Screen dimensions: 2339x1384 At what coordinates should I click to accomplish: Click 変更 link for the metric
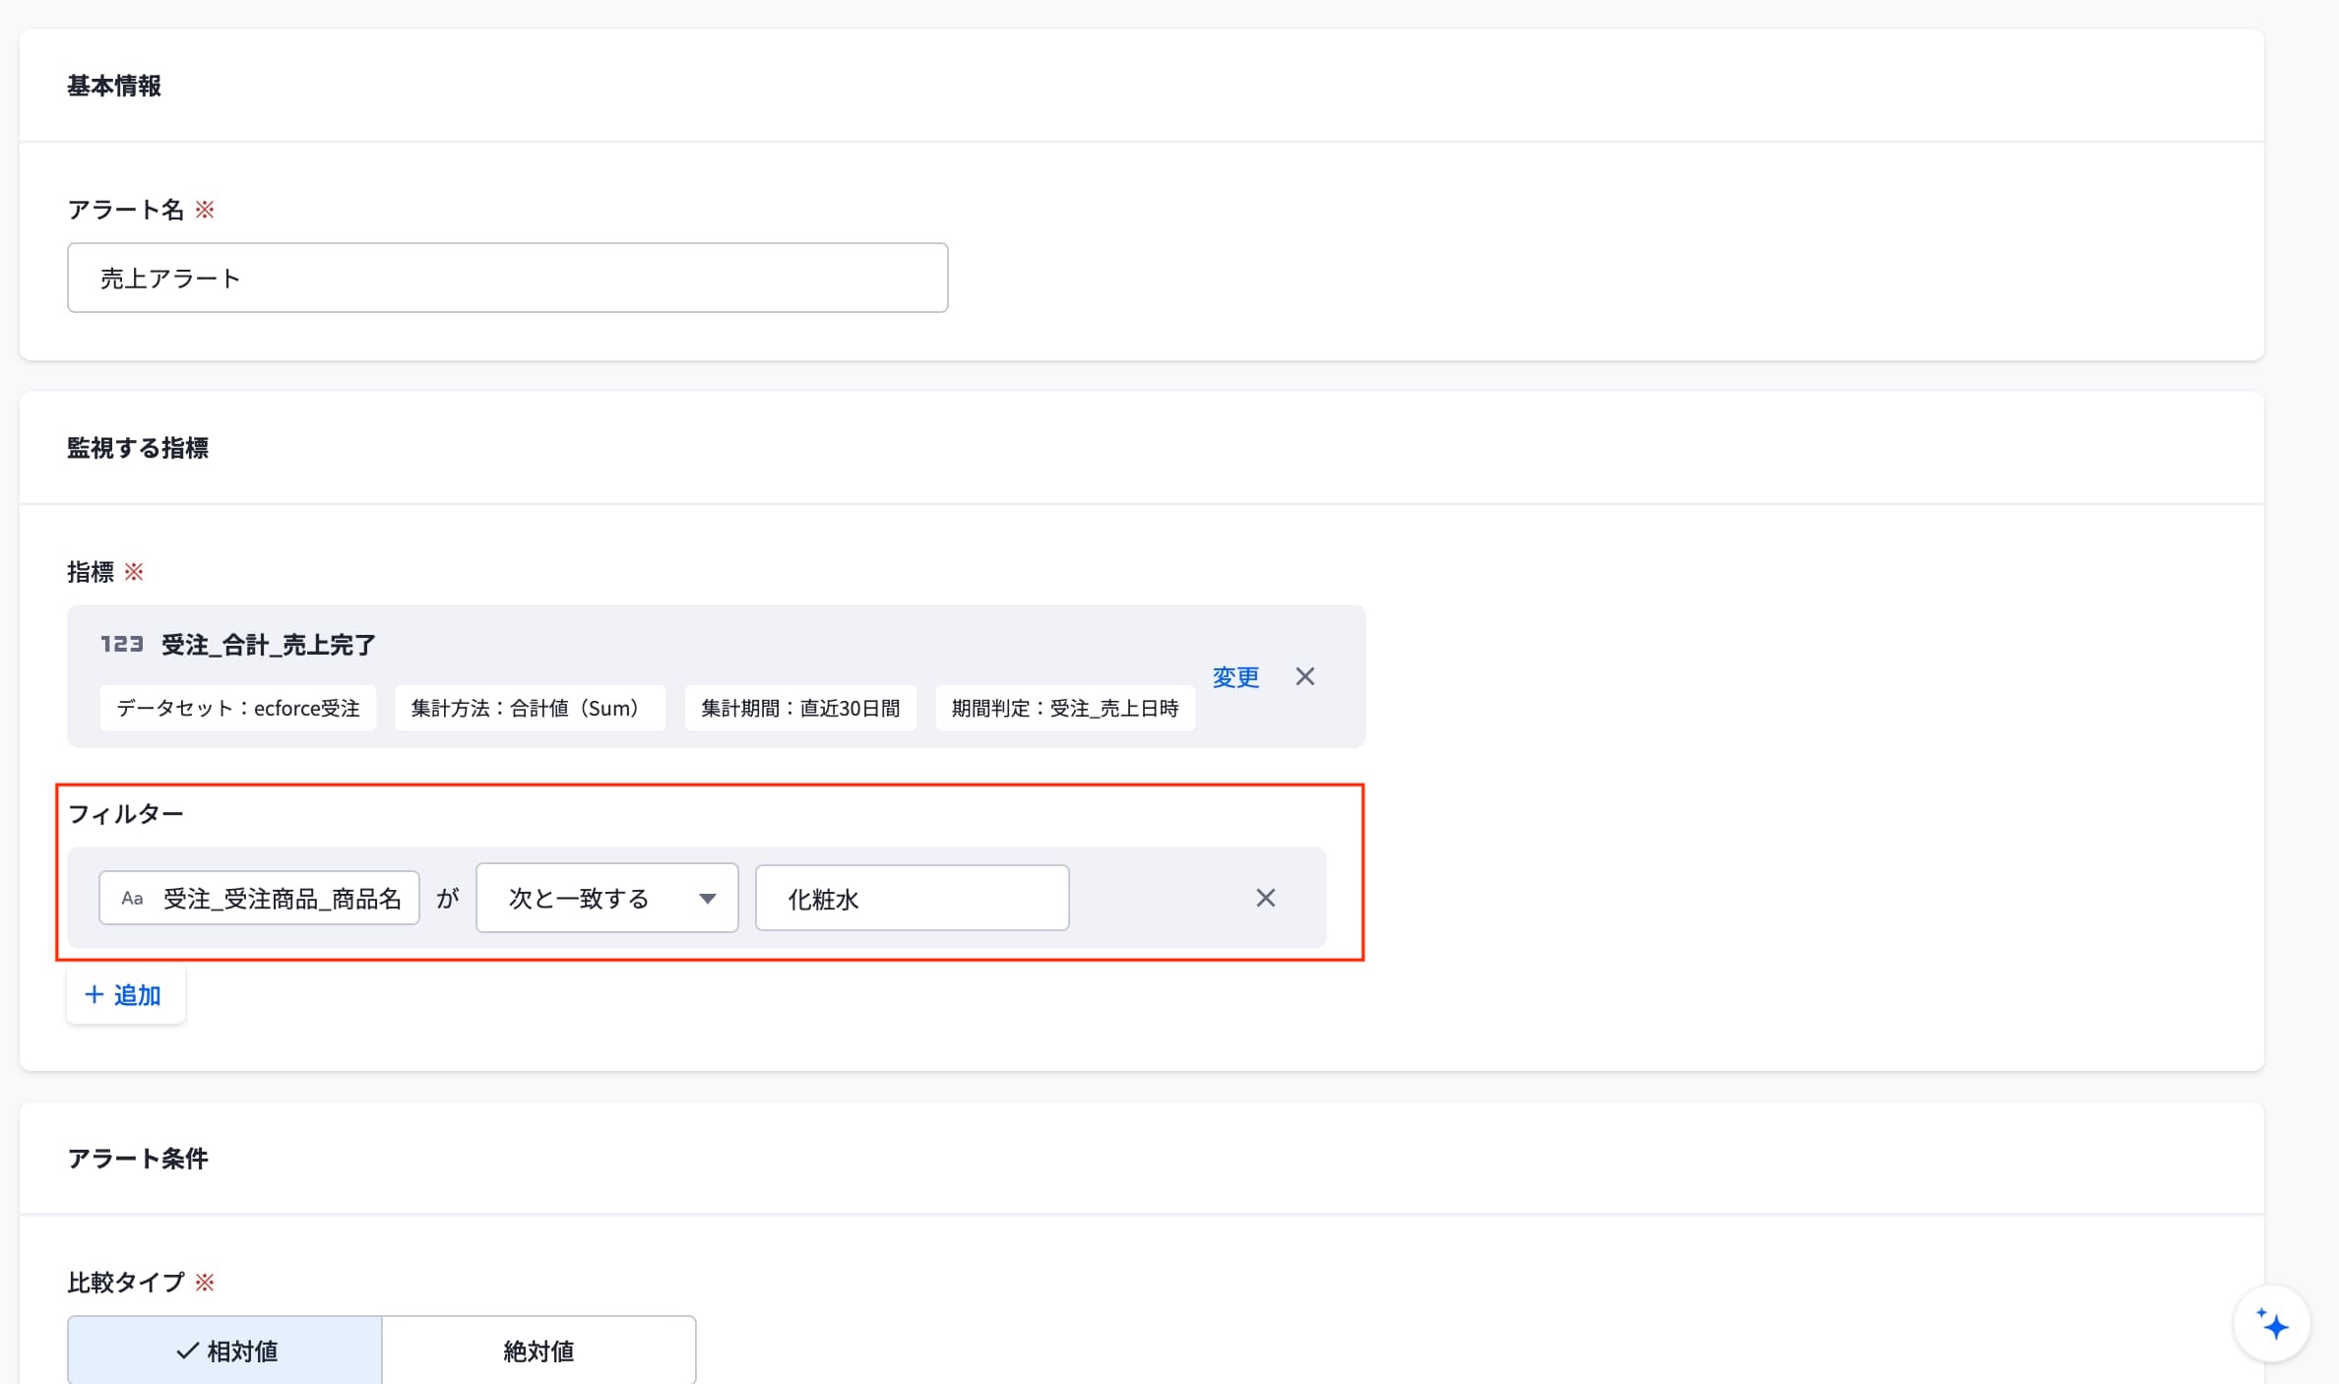click(1235, 677)
